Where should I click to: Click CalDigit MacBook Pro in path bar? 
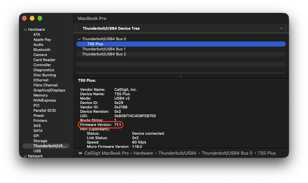coord(106,153)
